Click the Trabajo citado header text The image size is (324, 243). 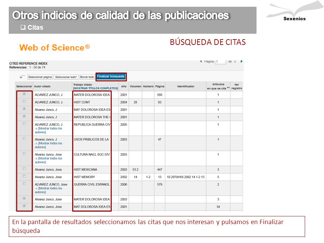pyautogui.click(x=83, y=85)
